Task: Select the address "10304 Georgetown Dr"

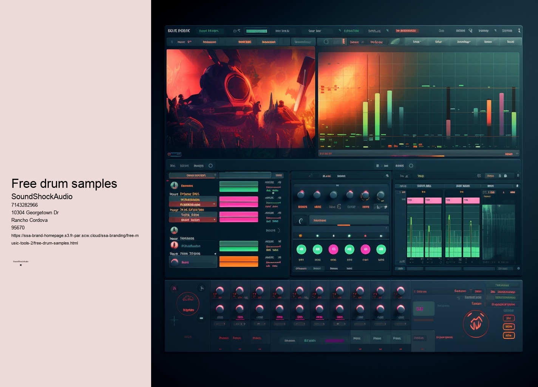Action: coord(35,212)
